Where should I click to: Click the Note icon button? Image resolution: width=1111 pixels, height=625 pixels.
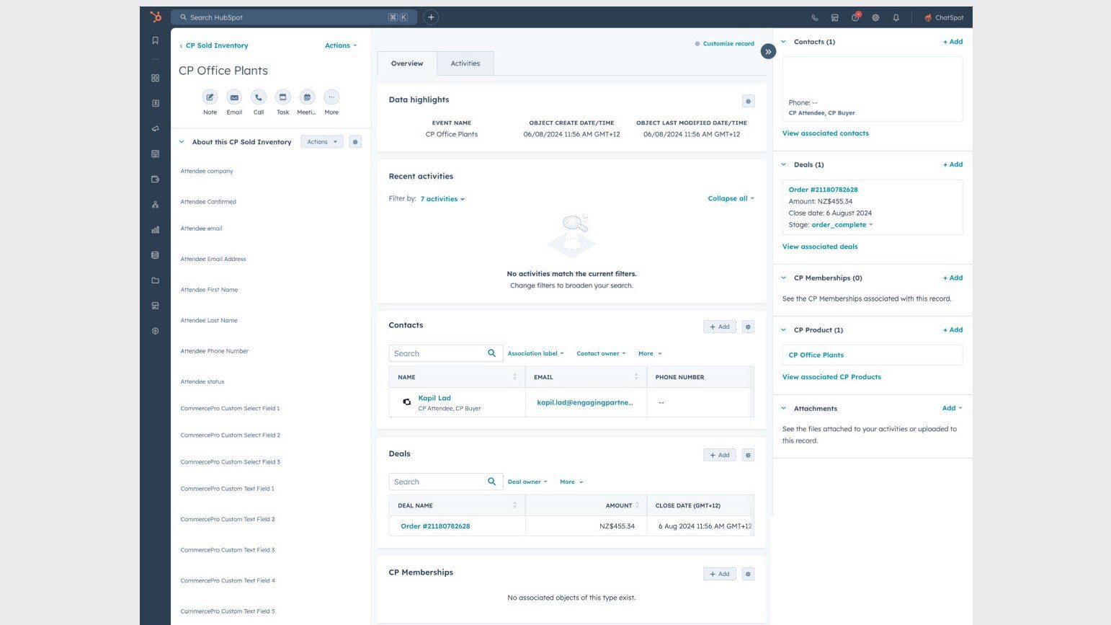point(210,97)
